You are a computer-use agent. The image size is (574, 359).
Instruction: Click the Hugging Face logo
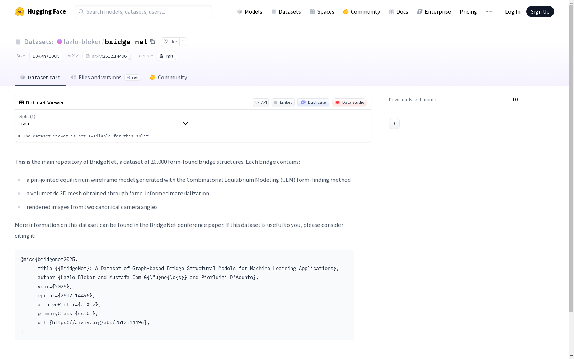(41, 11)
